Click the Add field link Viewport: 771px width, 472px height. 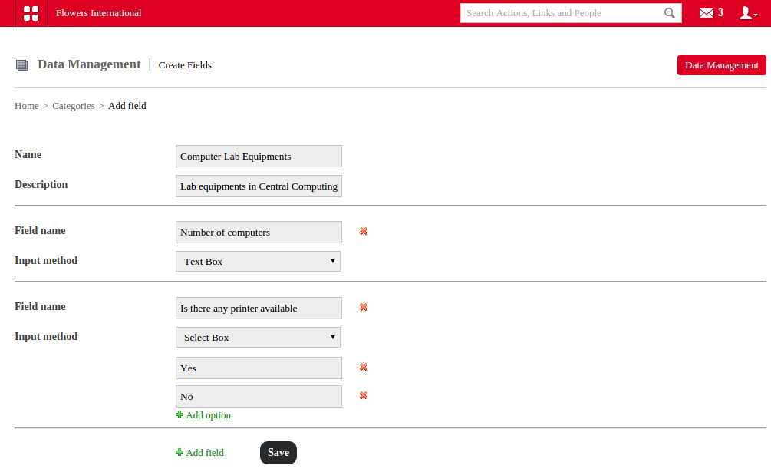pyautogui.click(x=205, y=452)
